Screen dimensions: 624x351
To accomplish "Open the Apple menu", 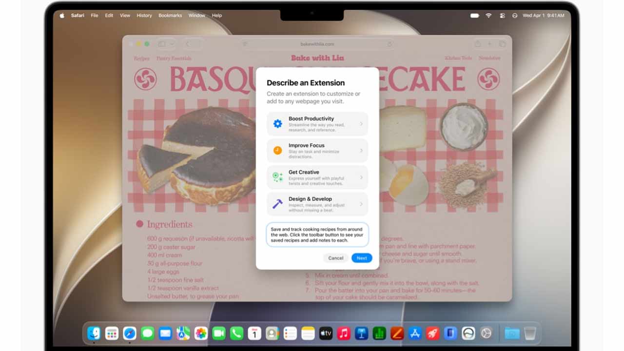I will tap(62, 16).
